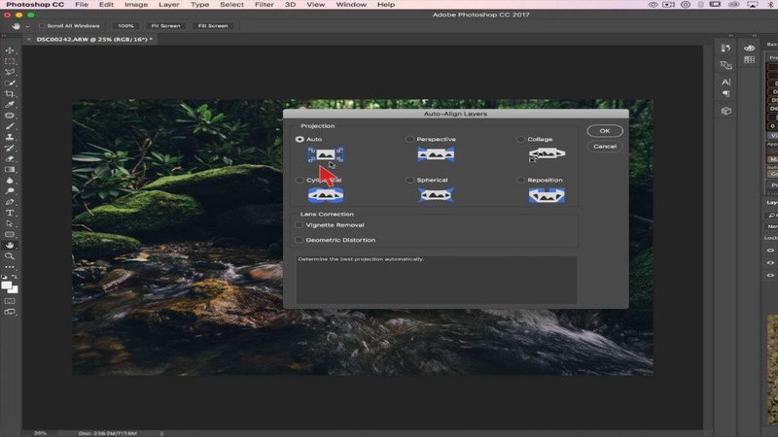The image size is (778, 437).
Task: Open the 3D panel cube icon
Action: click(x=726, y=111)
